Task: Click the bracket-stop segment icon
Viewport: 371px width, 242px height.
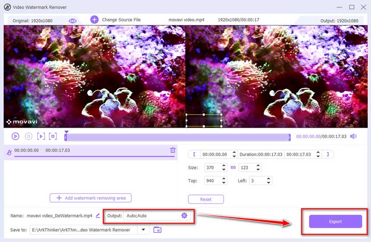Action: click(x=53, y=136)
